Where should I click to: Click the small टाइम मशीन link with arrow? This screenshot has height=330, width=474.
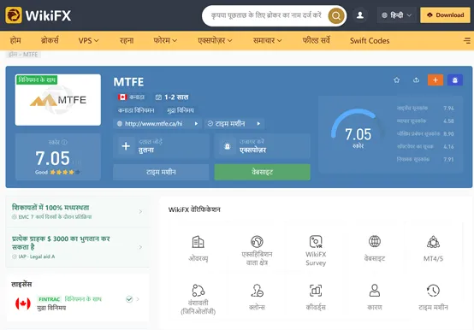(x=234, y=123)
